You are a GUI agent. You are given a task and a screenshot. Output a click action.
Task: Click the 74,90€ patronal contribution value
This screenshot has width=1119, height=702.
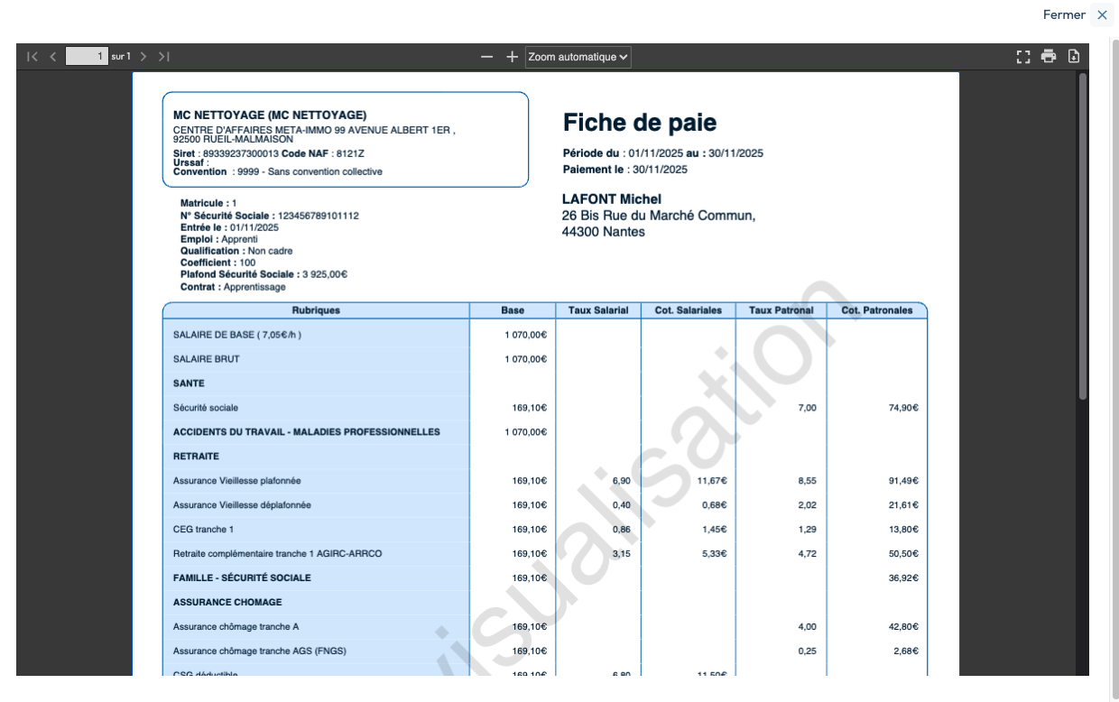pos(903,408)
